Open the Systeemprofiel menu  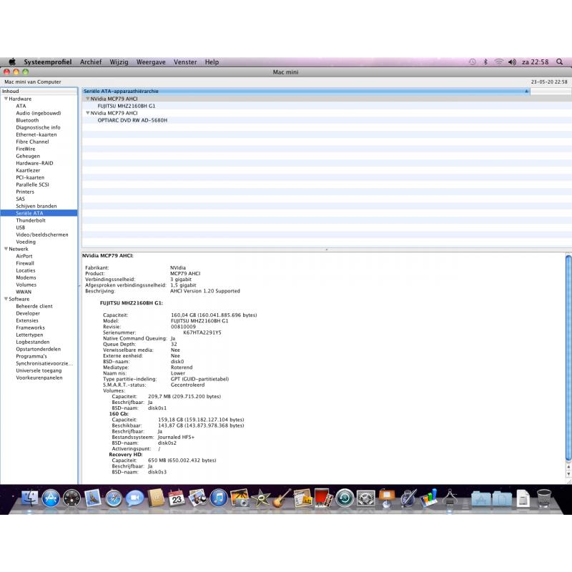[x=48, y=62]
